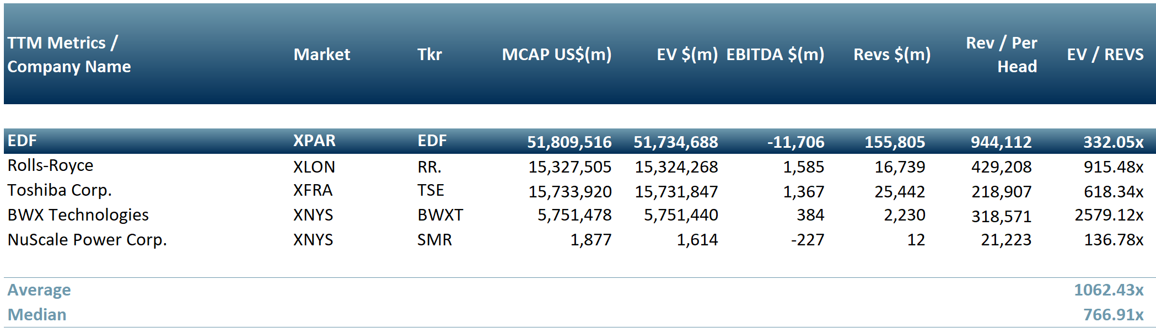This screenshot has height=333, width=1156.
Task: Click the 'EV / REVS' column header
Action: [1105, 55]
